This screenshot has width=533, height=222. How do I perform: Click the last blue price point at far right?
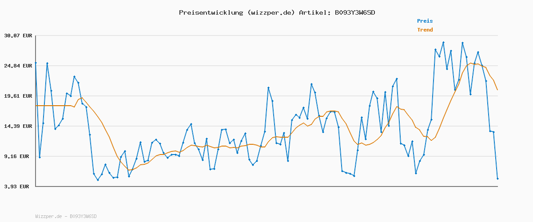497,178
